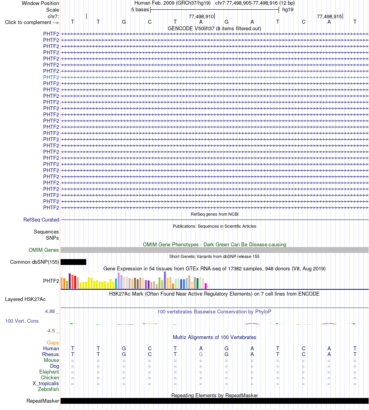
Task: Click the PHTF2 label beside GTEx bar chart
Action: click(51, 281)
